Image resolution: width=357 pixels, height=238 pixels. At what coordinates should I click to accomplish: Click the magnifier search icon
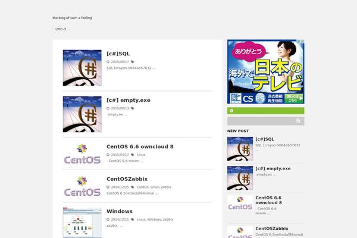pyautogui.click(x=298, y=121)
